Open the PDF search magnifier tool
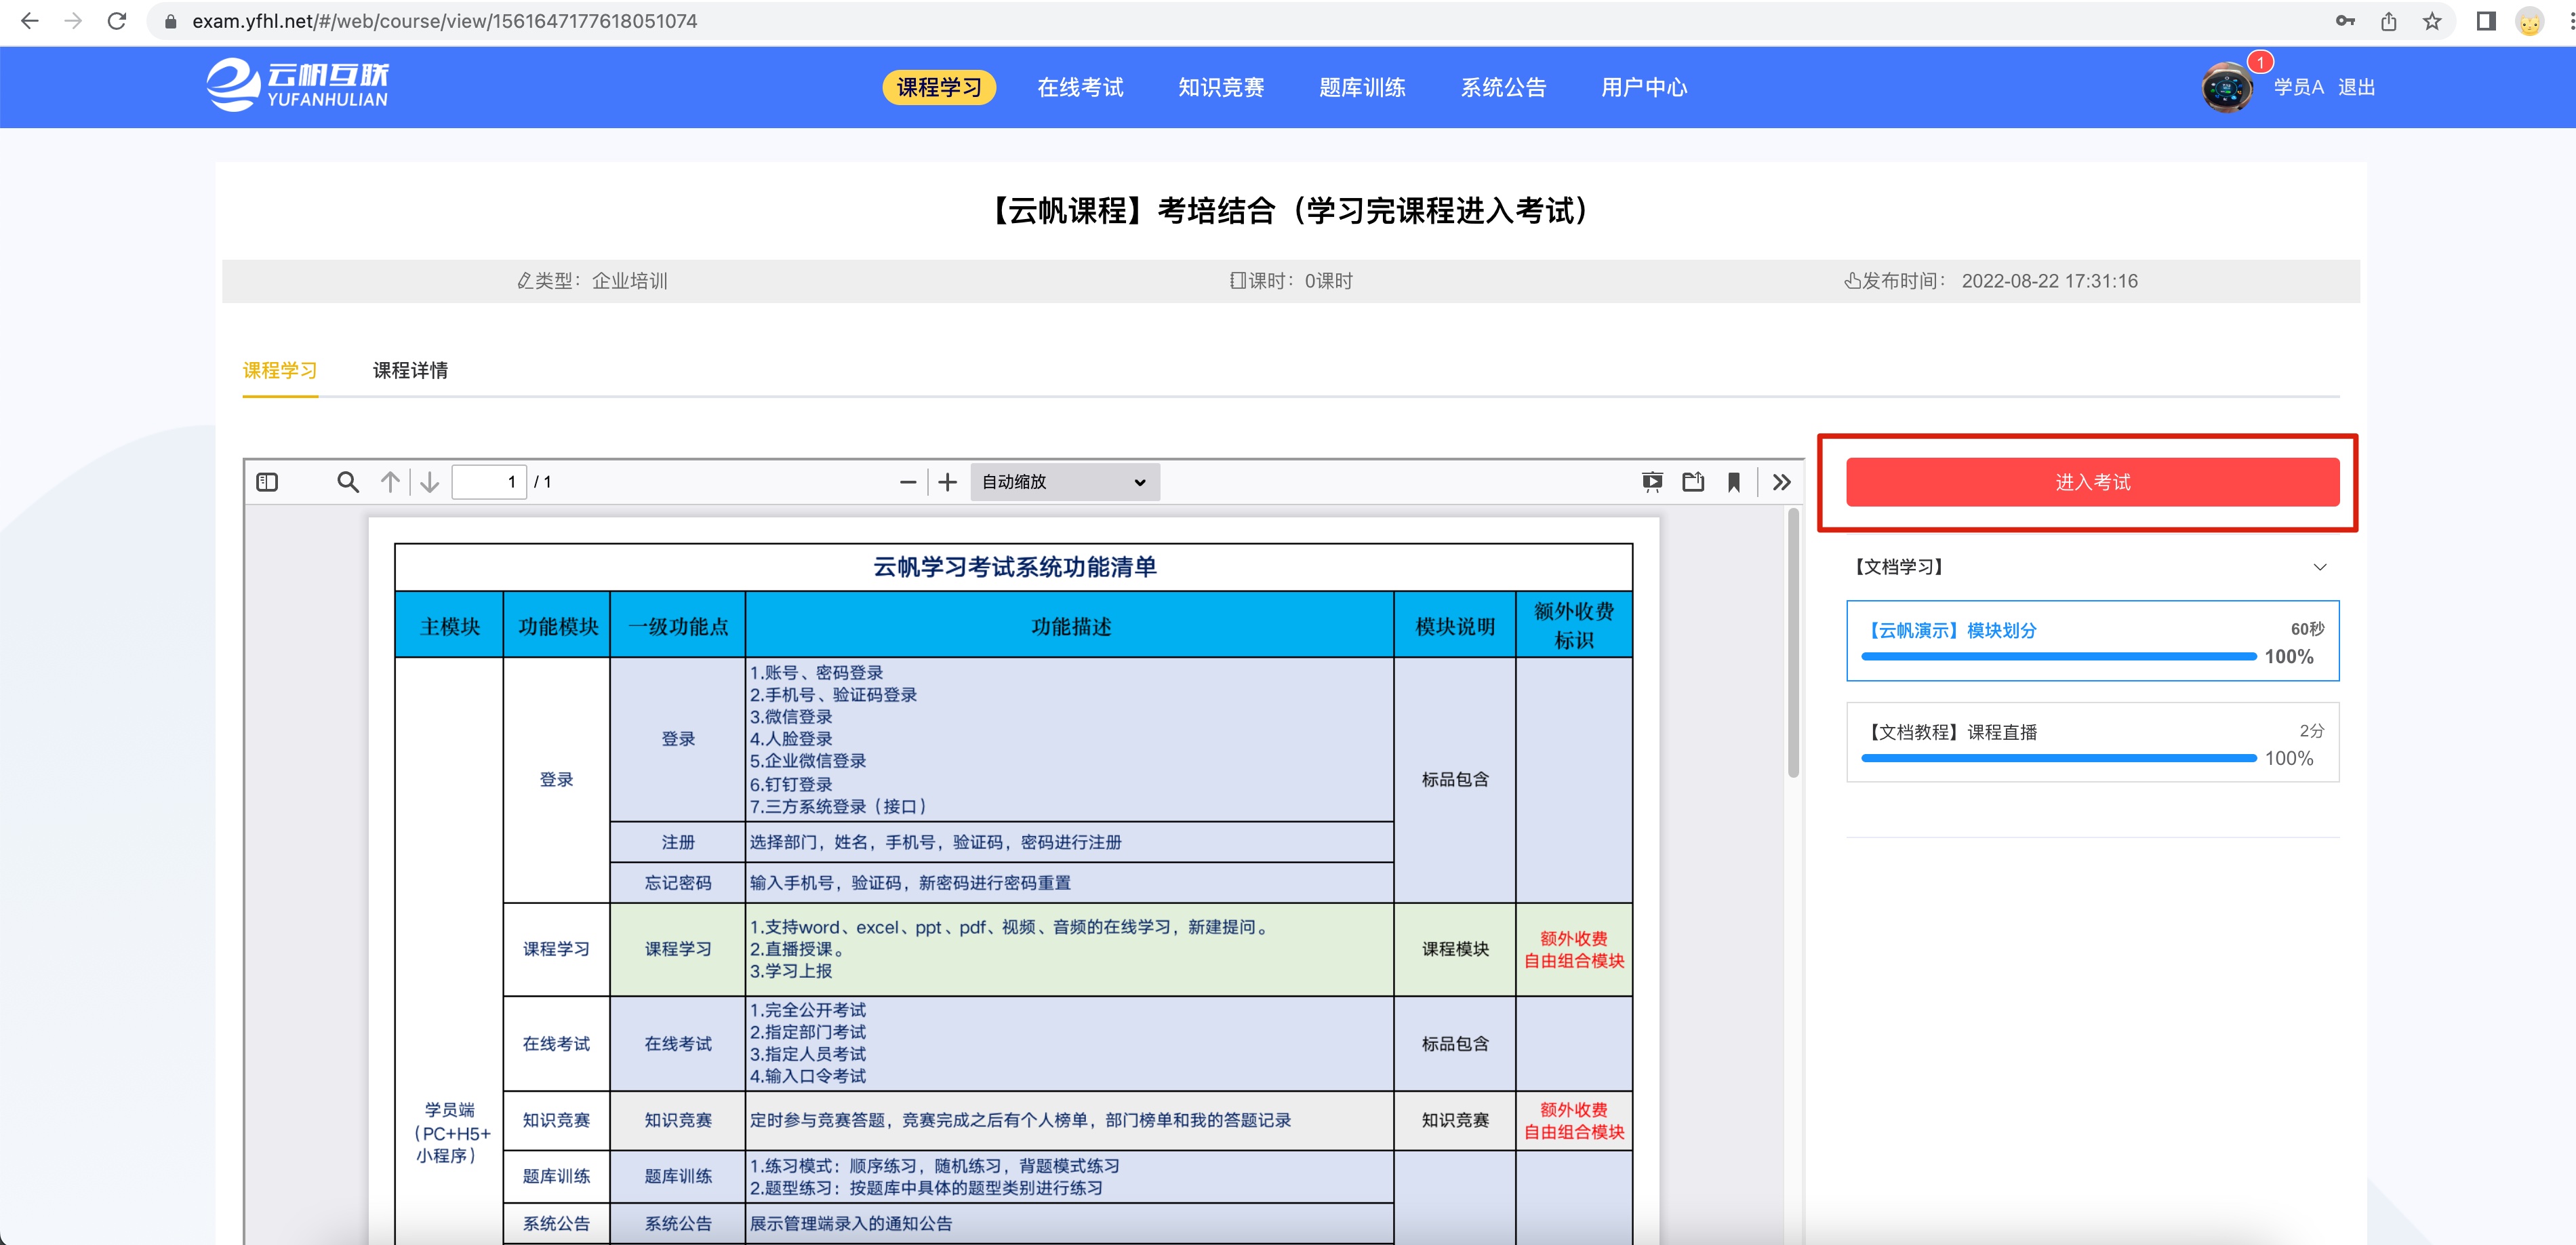 (348, 482)
